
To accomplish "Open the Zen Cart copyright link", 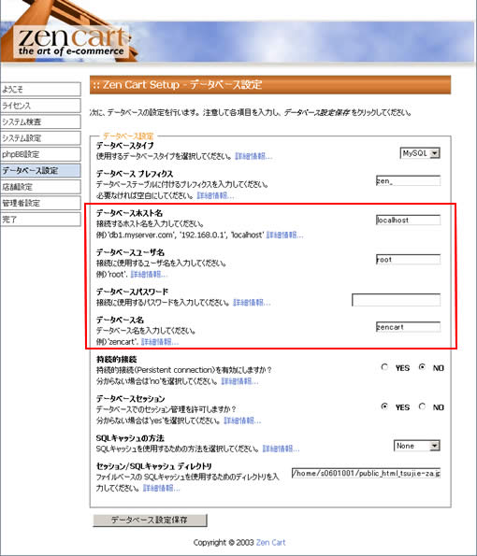I will pyautogui.click(x=270, y=542).
